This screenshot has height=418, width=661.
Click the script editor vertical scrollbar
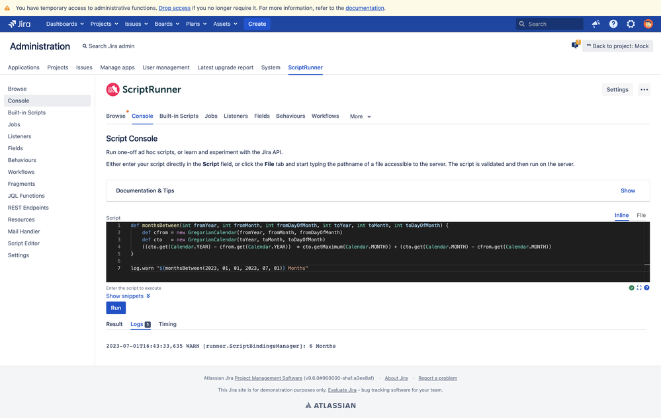[x=646, y=251]
